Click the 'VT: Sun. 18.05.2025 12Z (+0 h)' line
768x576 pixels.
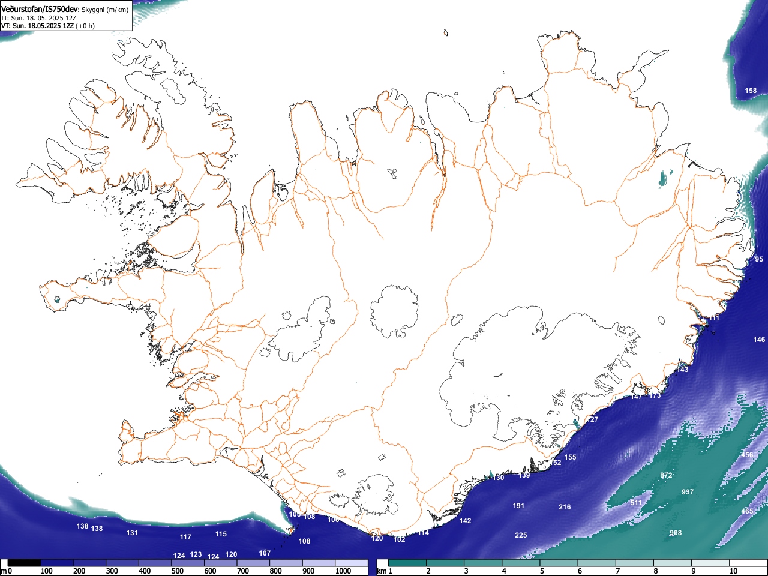tap(48, 26)
